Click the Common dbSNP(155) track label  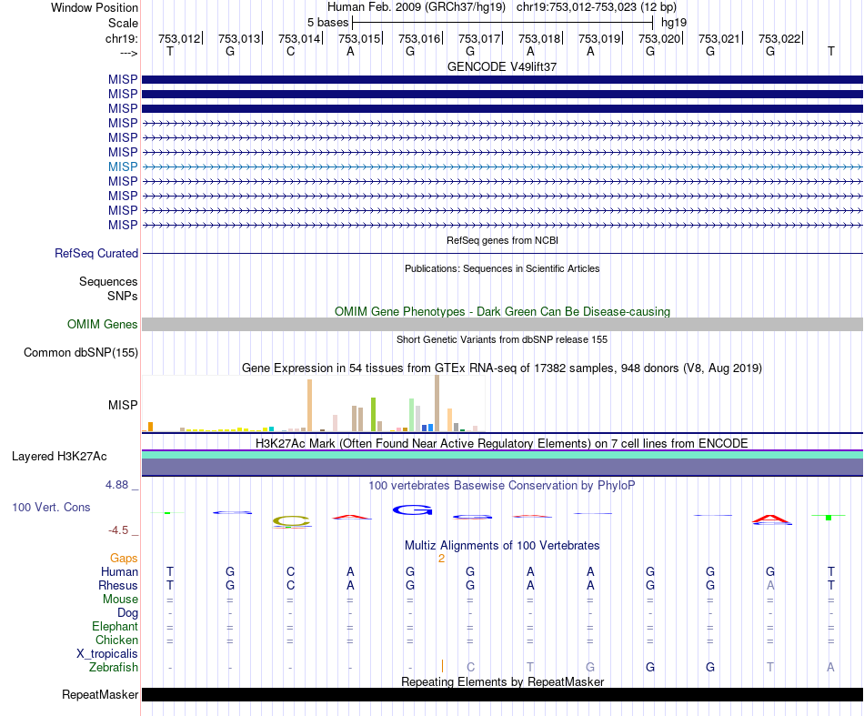[80, 352]
